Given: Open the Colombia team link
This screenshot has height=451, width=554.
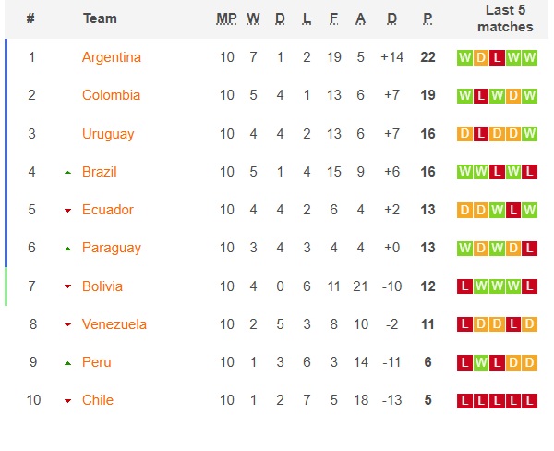Looking at the screenshot, I should (111, 95).
